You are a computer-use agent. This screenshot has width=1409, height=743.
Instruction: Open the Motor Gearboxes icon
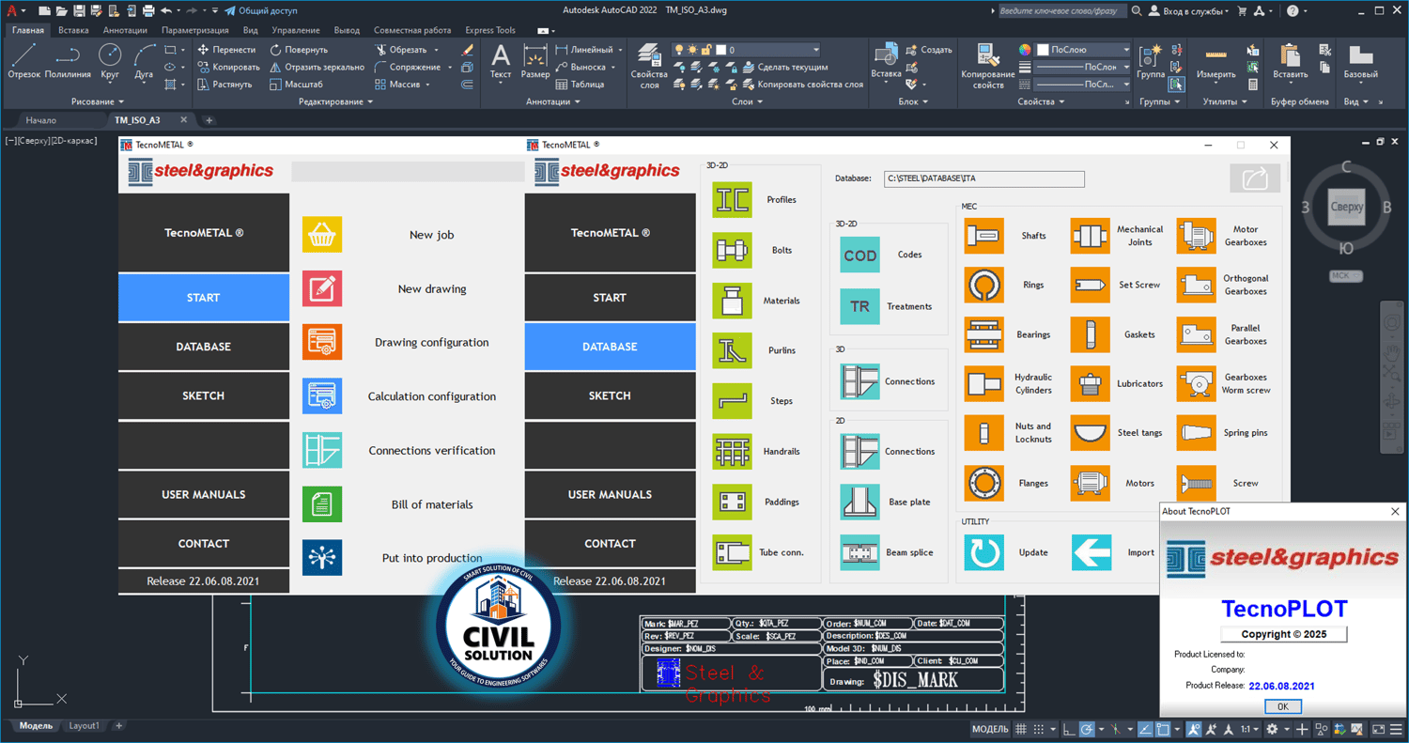pyautogui.click(x=1196, y=236)
